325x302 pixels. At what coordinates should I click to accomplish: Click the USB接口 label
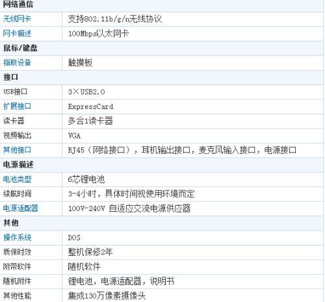[15, 92]
